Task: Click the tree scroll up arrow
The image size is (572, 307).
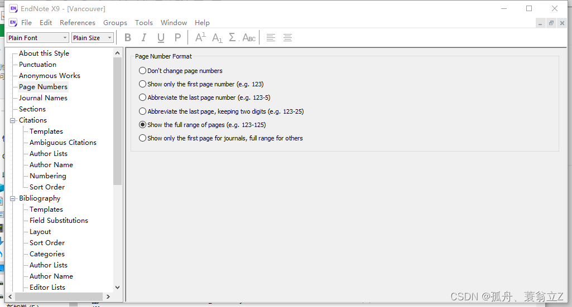Action: tap(117, 53)
